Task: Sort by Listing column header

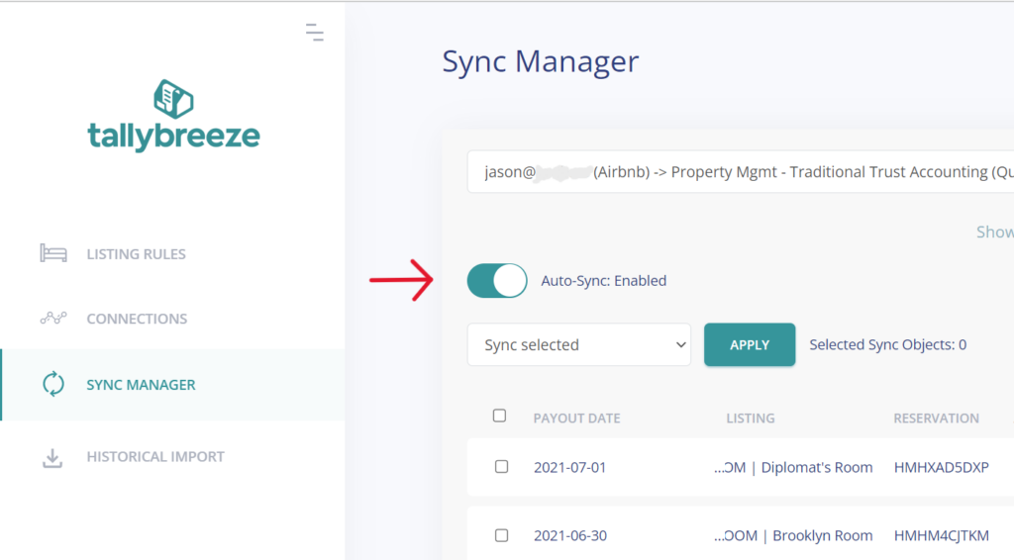Action: (750, 419)
